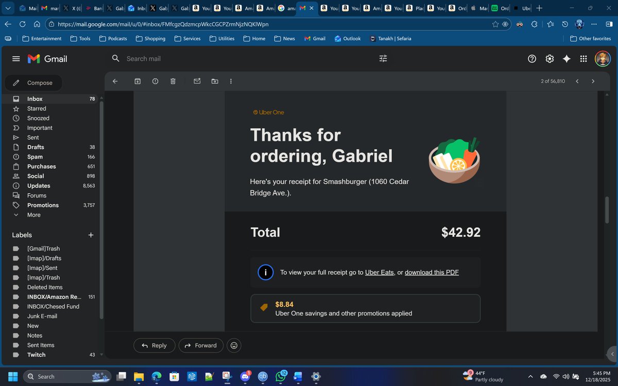This screenshot has height=386, width=618.
Task: Open the Purchases category
Action: click(49, 166)
